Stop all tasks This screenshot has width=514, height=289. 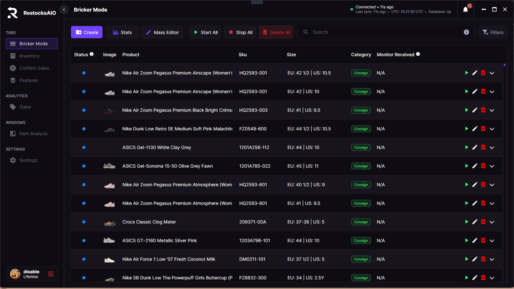(240, 32)
